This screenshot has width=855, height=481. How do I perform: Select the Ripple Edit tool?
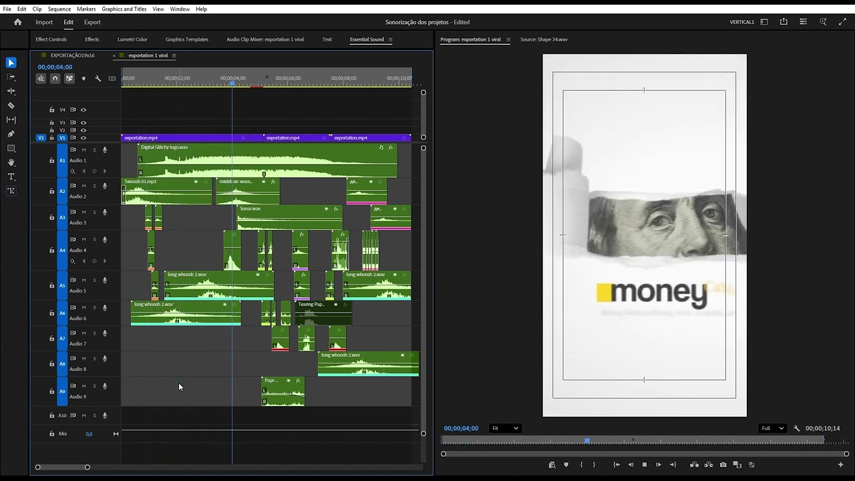(x=11, y=91)
